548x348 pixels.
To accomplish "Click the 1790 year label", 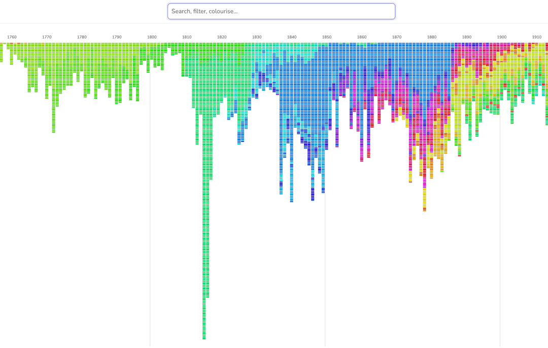I will (117, 37).
